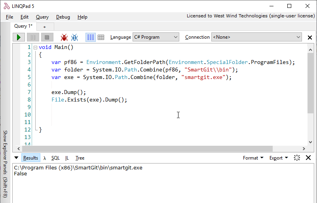Run the query with the green play button
The width and height of the screenshot is (317, 203).
(19, 38)
